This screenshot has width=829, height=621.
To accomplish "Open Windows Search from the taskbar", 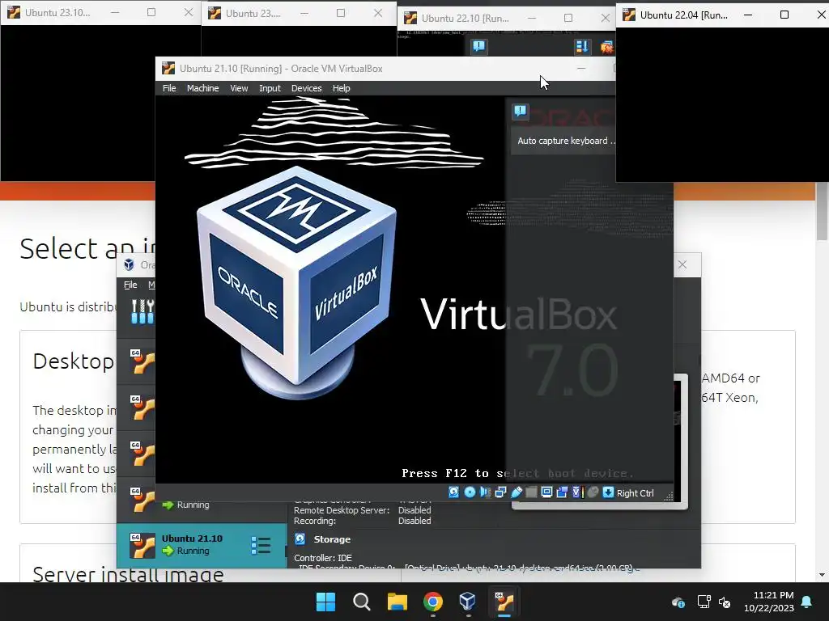I will 362,602.
